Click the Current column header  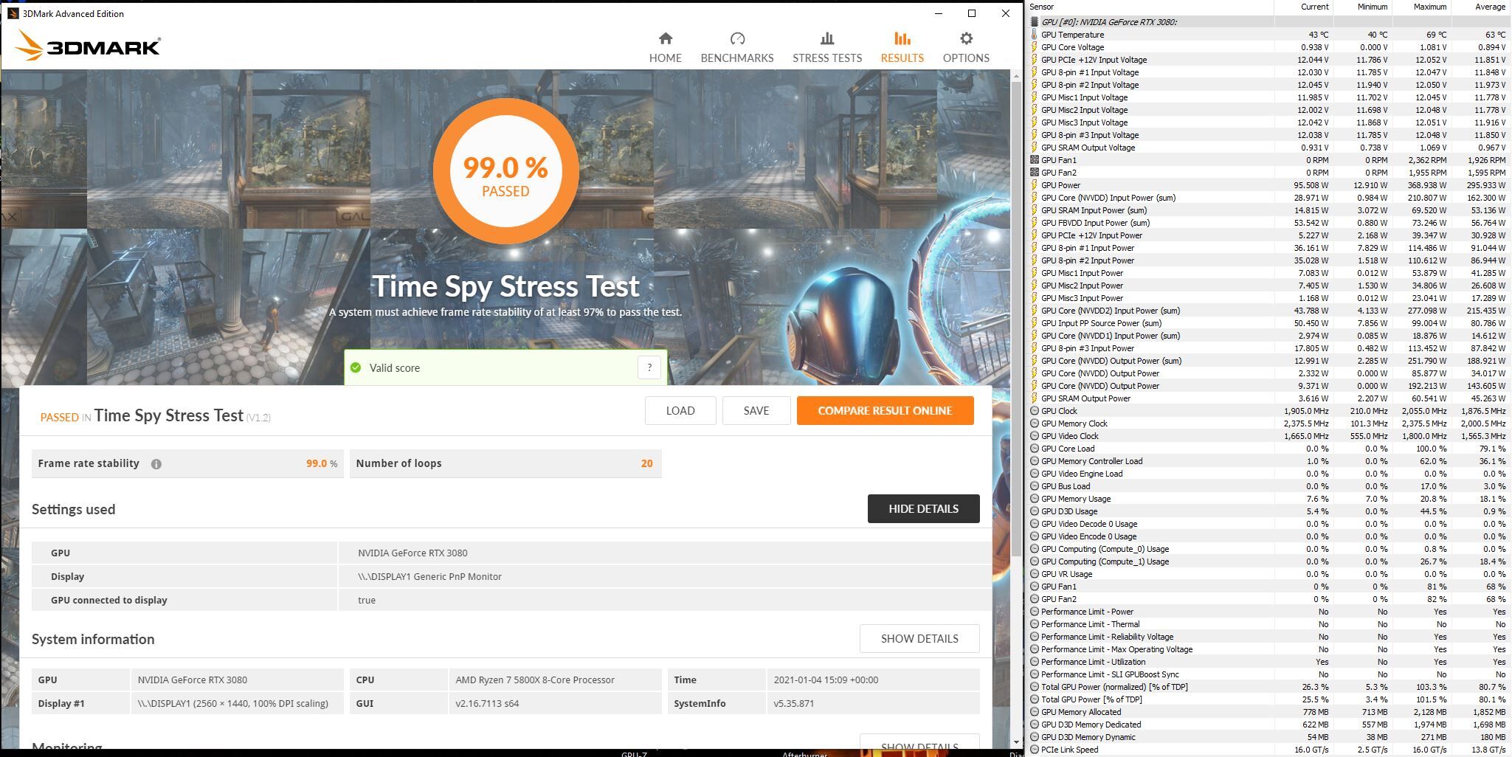pyautogui.click(x=1304, y=7)
